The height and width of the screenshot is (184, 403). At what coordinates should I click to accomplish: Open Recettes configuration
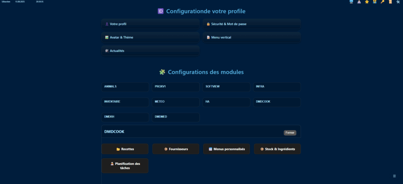coord(125,149)
